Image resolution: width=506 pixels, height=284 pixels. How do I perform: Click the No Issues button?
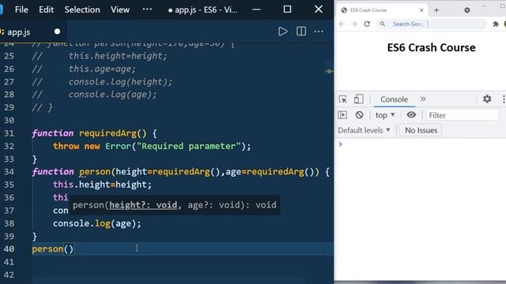click(421, 130)
